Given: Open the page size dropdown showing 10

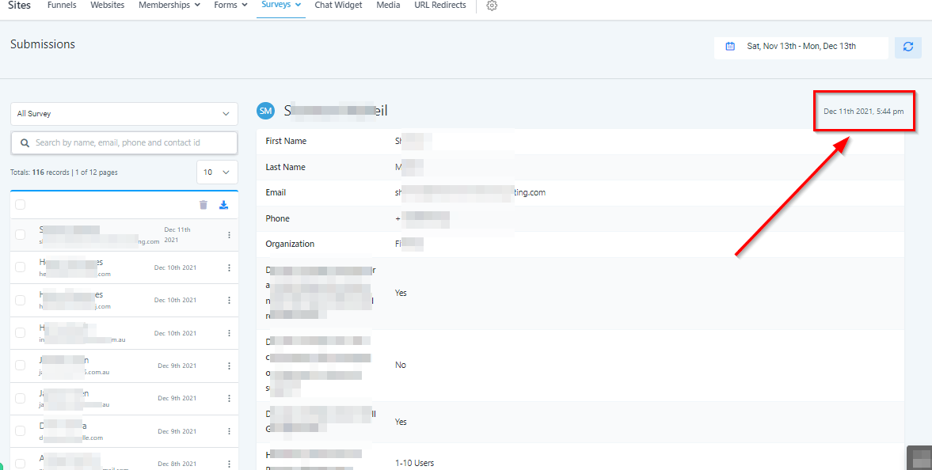Looking at the screenshot, I should (x=217, y=172).
